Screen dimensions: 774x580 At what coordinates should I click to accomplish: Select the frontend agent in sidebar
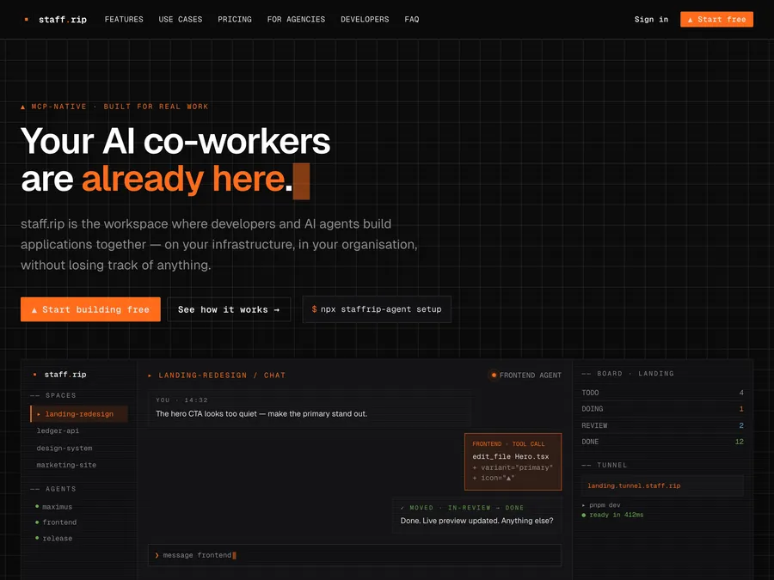coord(56,522)
